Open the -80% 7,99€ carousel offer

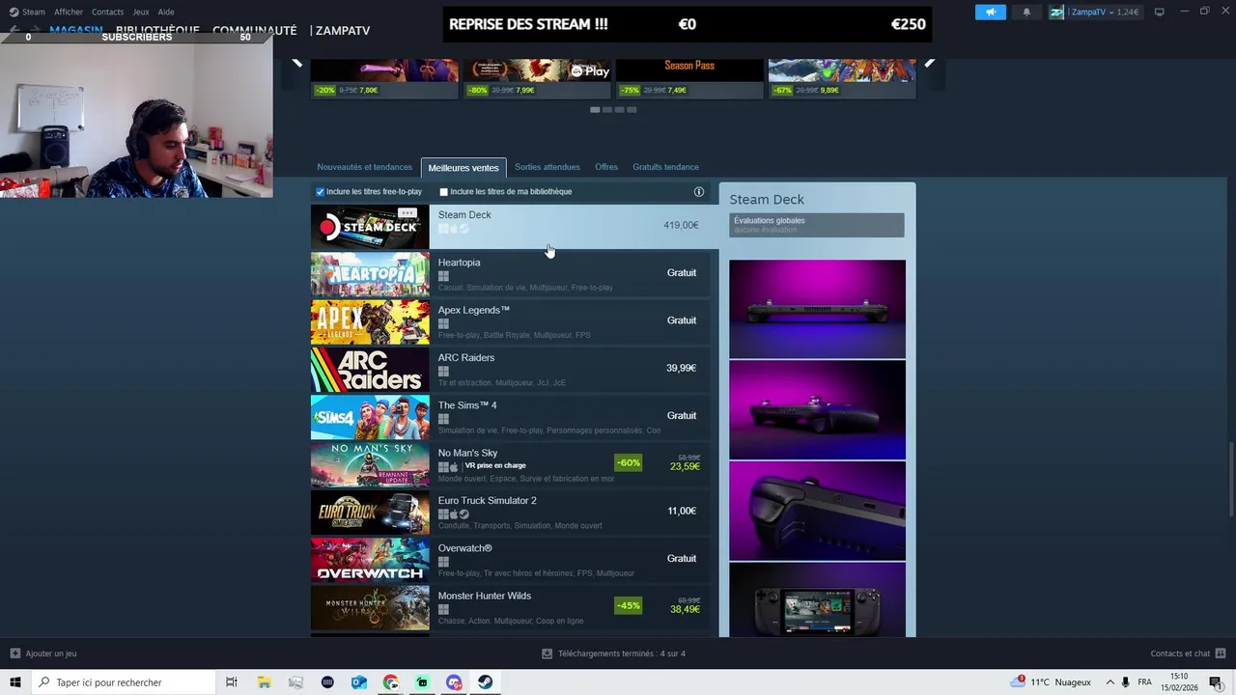point(537,78)
